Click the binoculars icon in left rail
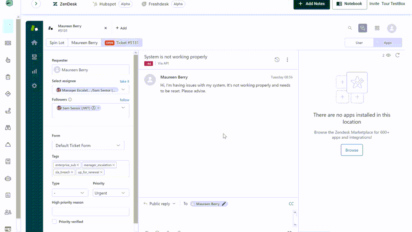 (x=8, y=128)
